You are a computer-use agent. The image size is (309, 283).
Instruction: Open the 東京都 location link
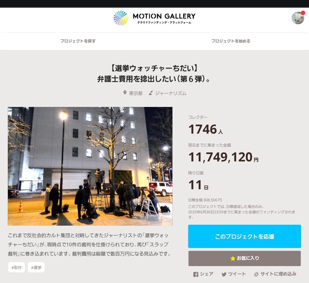pos(136,93)
